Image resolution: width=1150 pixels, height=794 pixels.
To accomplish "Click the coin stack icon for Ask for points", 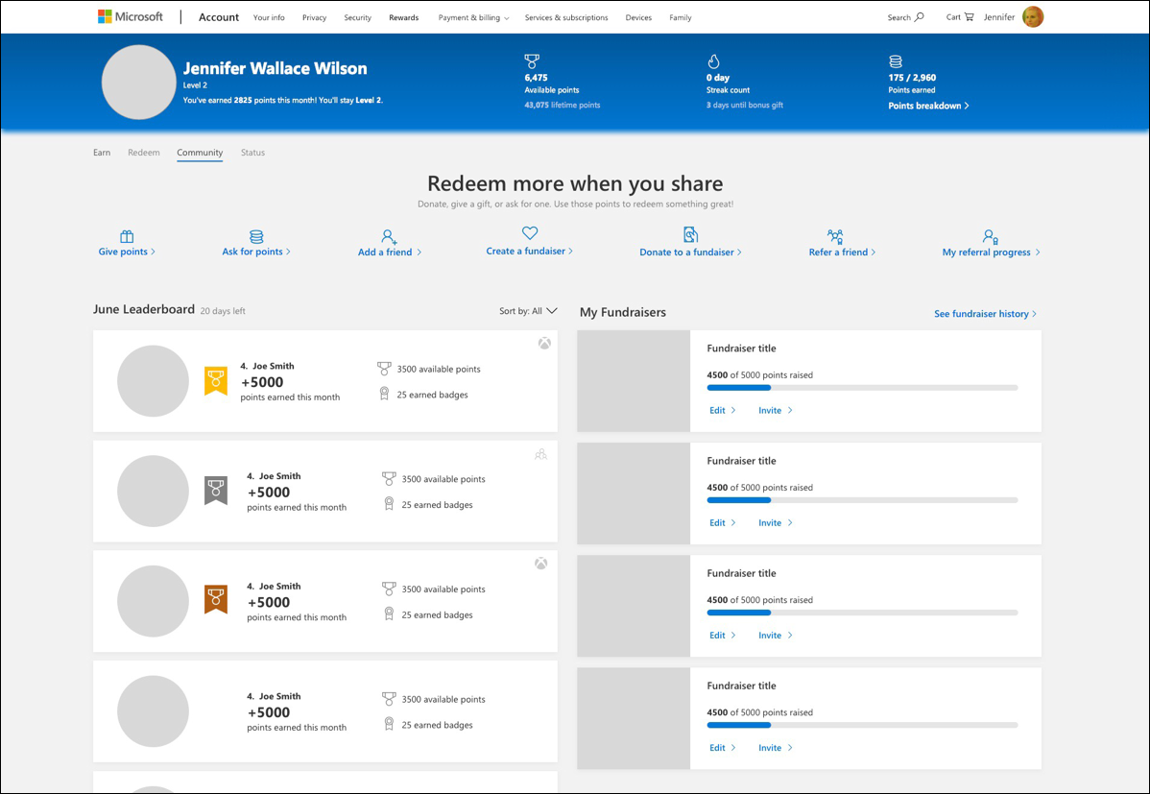I will pos(256,236).
